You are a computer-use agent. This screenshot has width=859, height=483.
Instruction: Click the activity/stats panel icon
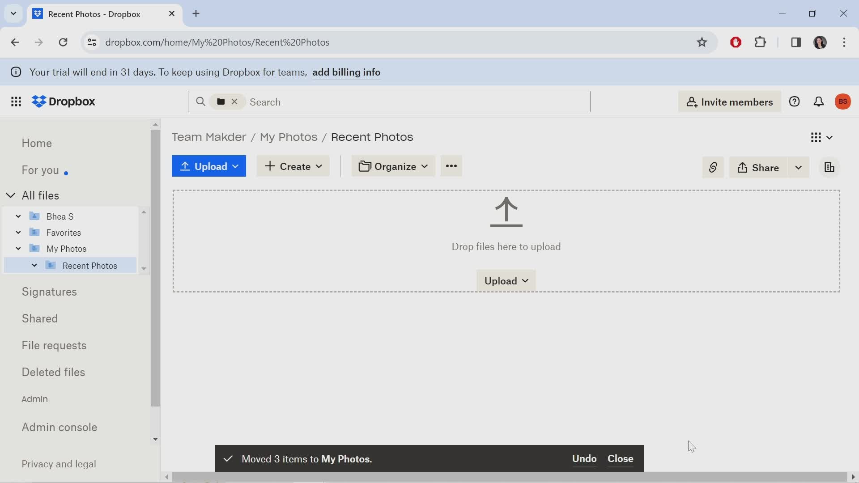829,167
